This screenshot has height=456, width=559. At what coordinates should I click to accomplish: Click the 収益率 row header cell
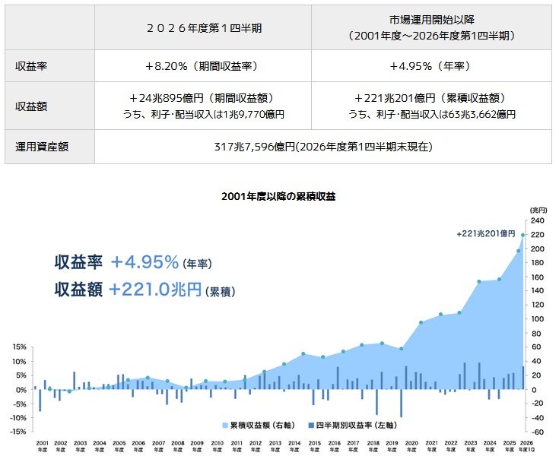(50, 66)
